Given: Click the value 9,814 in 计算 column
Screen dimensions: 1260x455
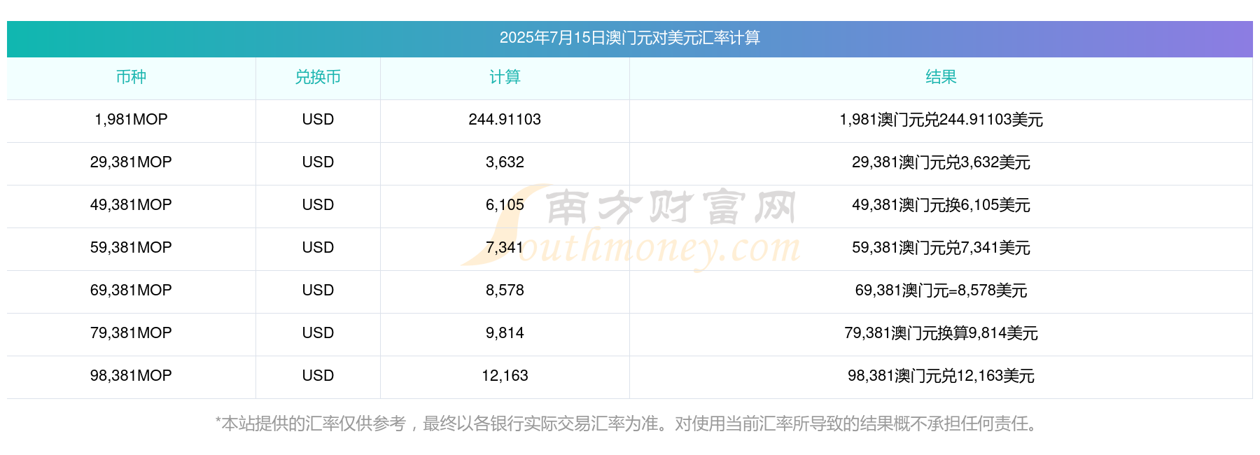Looking at the screenshot, I should pos(505,333).
